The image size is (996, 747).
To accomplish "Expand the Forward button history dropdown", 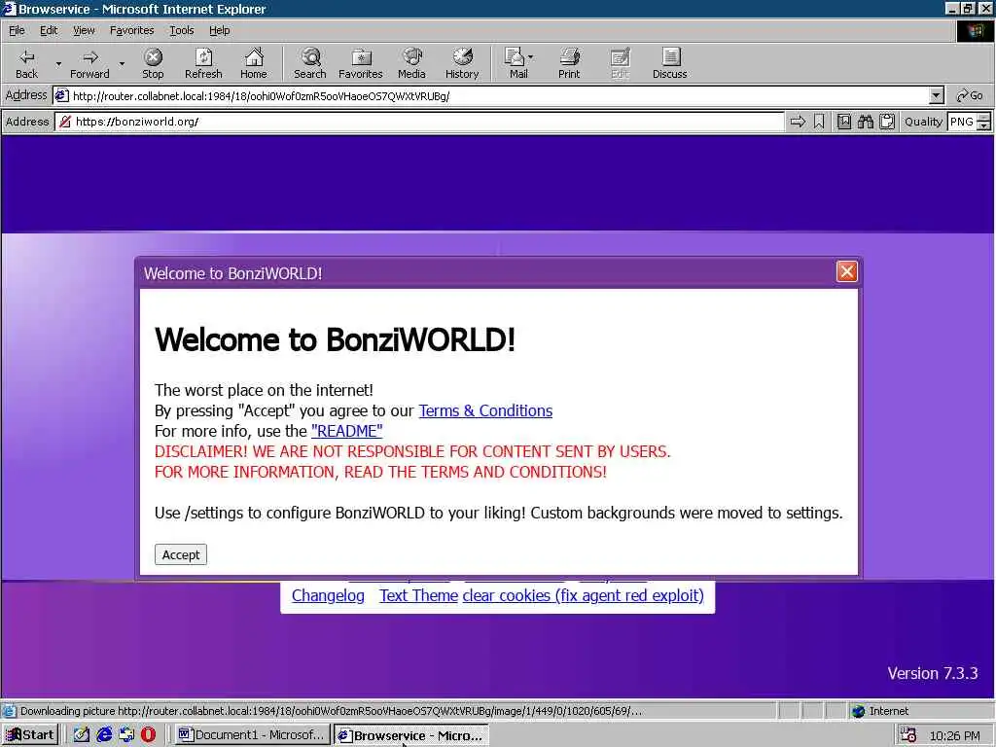I will (x=122, y=63).
